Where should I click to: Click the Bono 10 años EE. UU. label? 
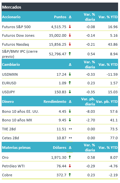(x=20, y=111)
